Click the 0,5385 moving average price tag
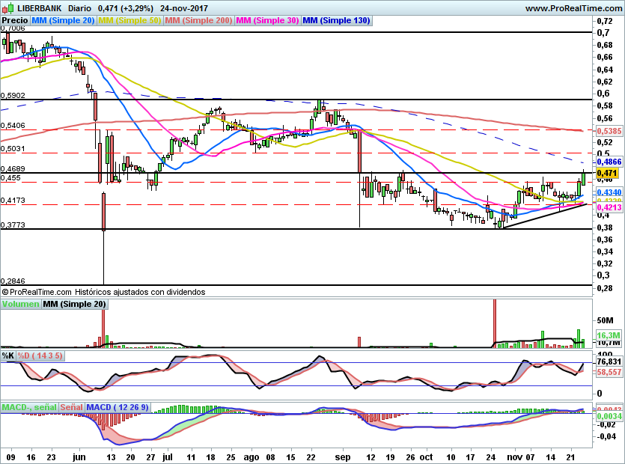The image size is (625, 464). click(x=609, y=131)
